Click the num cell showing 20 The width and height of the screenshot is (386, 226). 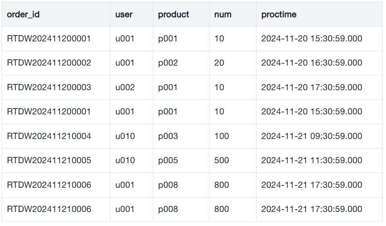tap(219, 63)
